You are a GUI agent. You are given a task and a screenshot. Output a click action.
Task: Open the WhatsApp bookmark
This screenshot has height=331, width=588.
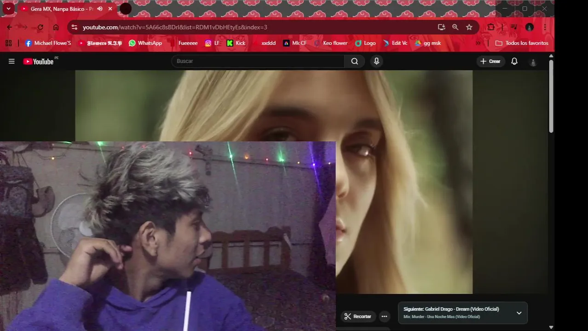(x=145, y=43)
